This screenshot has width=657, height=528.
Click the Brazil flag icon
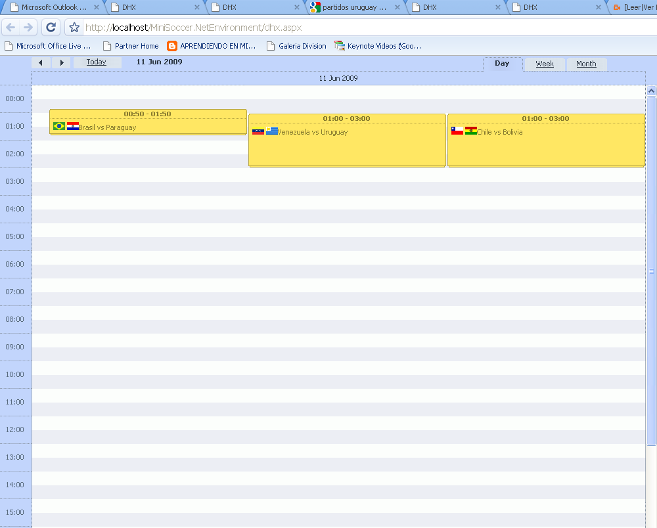[59, 126]
